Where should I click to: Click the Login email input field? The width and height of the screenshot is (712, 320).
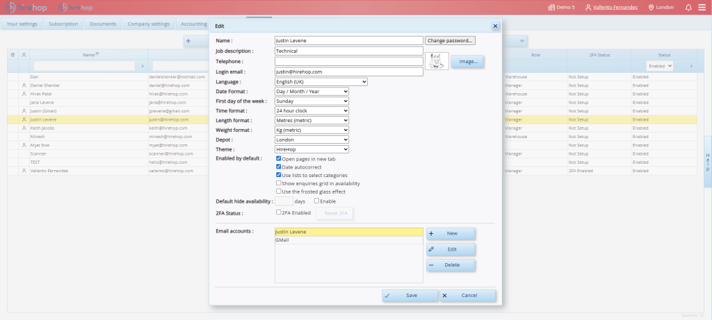(x=349, y=71)
